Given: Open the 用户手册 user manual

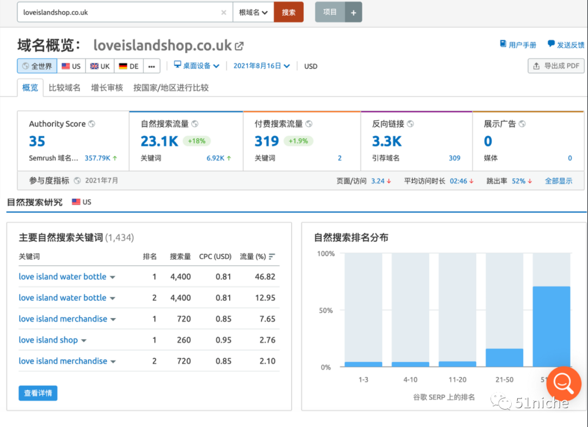Looking at the screenshot, I should pyautogui.click(x=518, y=45).
